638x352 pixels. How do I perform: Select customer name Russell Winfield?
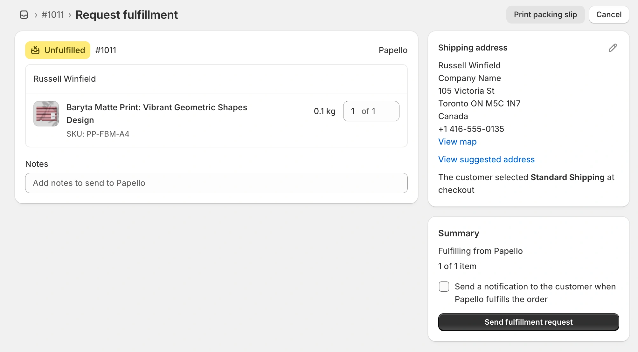coord(65,78)
